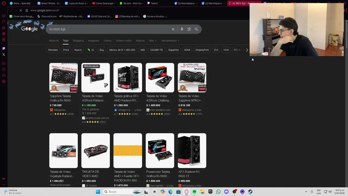This screenshot has width=348, height=196.
Task: Open Tarjeta gráfica XFX AMD Radeon listing
Action: pyautogui.click(x=126, y=98)
